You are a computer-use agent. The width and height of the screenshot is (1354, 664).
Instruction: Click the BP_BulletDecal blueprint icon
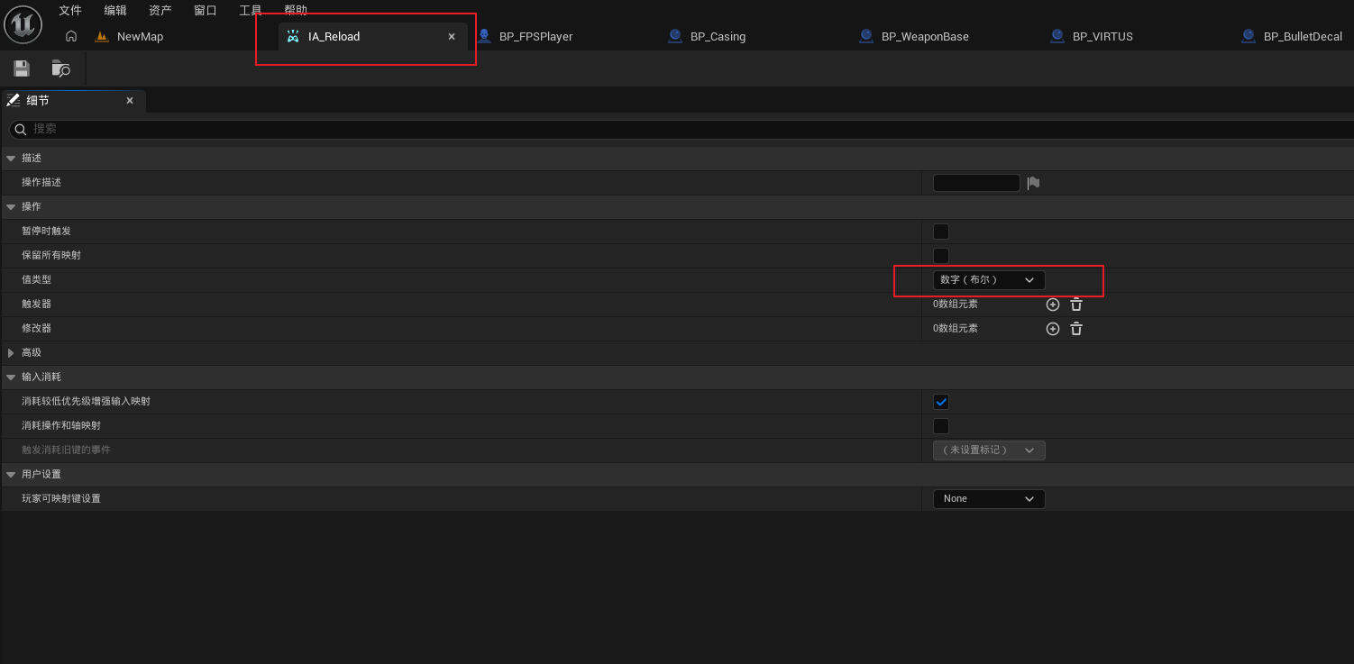[x=1249, y=36]
